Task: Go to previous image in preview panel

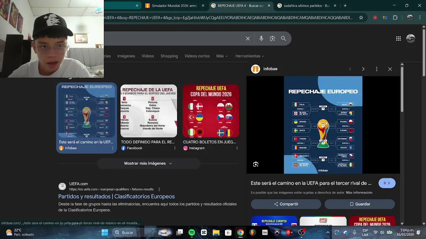Action: [350, 69]
